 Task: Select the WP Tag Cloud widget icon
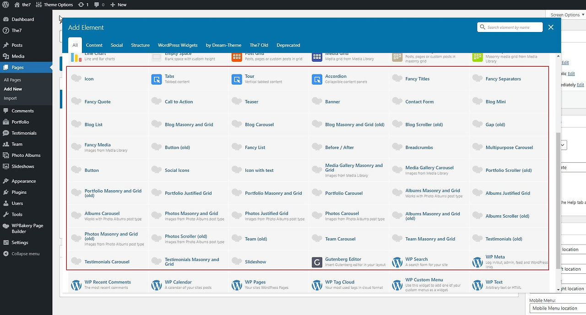pos(317,285)
